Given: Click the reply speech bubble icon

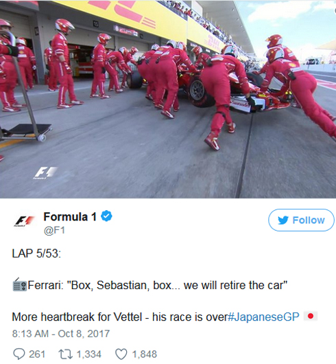Looking at the screenshot, I should [x=19, y=354].
